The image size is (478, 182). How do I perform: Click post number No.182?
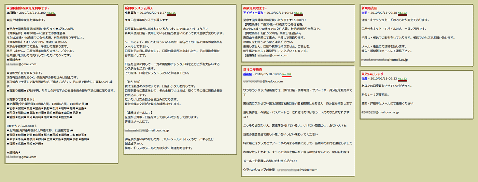(403, 79)
